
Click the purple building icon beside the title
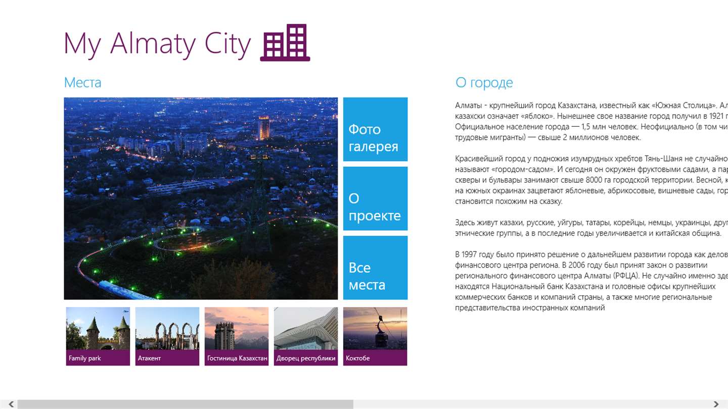285,42
